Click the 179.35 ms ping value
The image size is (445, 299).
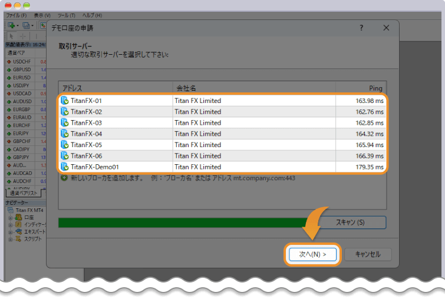tap(370, 167)
